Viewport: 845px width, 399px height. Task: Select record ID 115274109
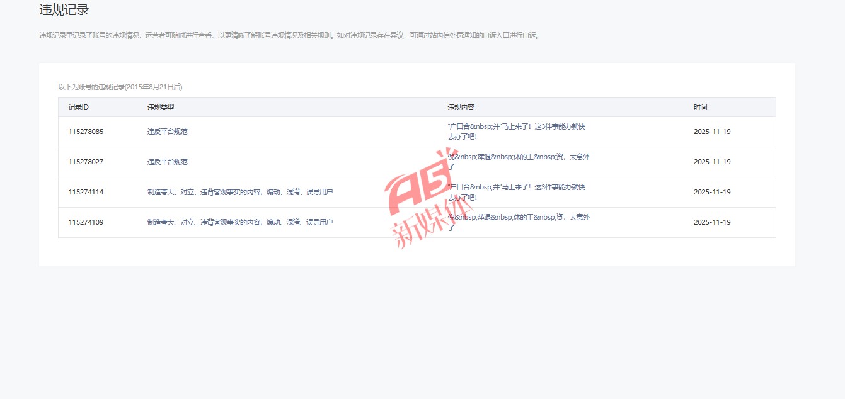point(86,222)
